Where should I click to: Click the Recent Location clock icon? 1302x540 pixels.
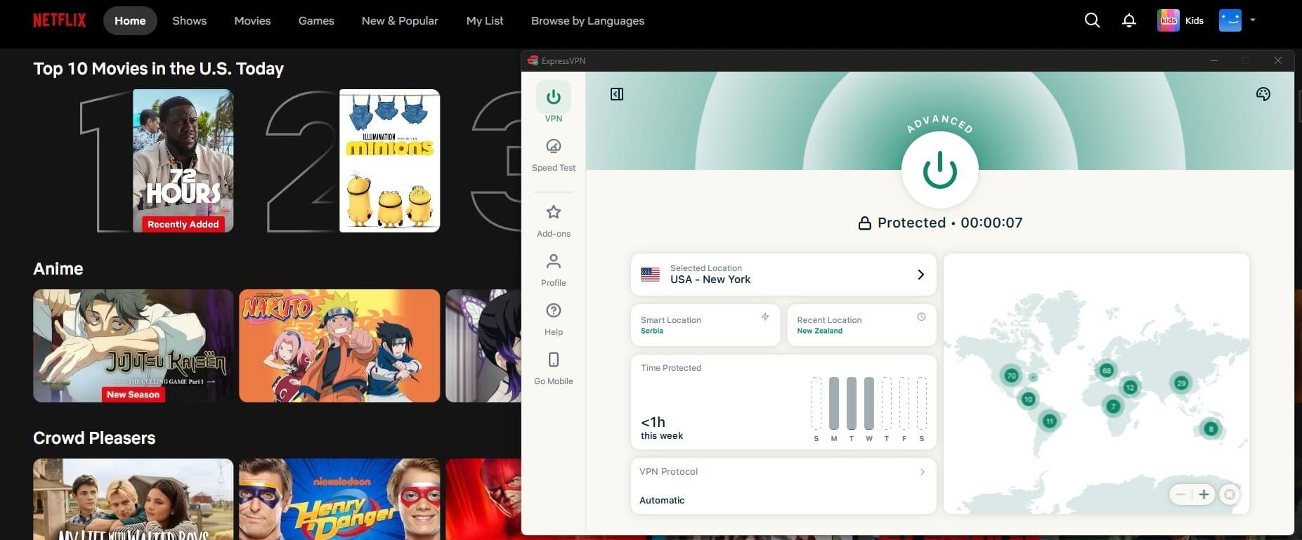point(921,317)
